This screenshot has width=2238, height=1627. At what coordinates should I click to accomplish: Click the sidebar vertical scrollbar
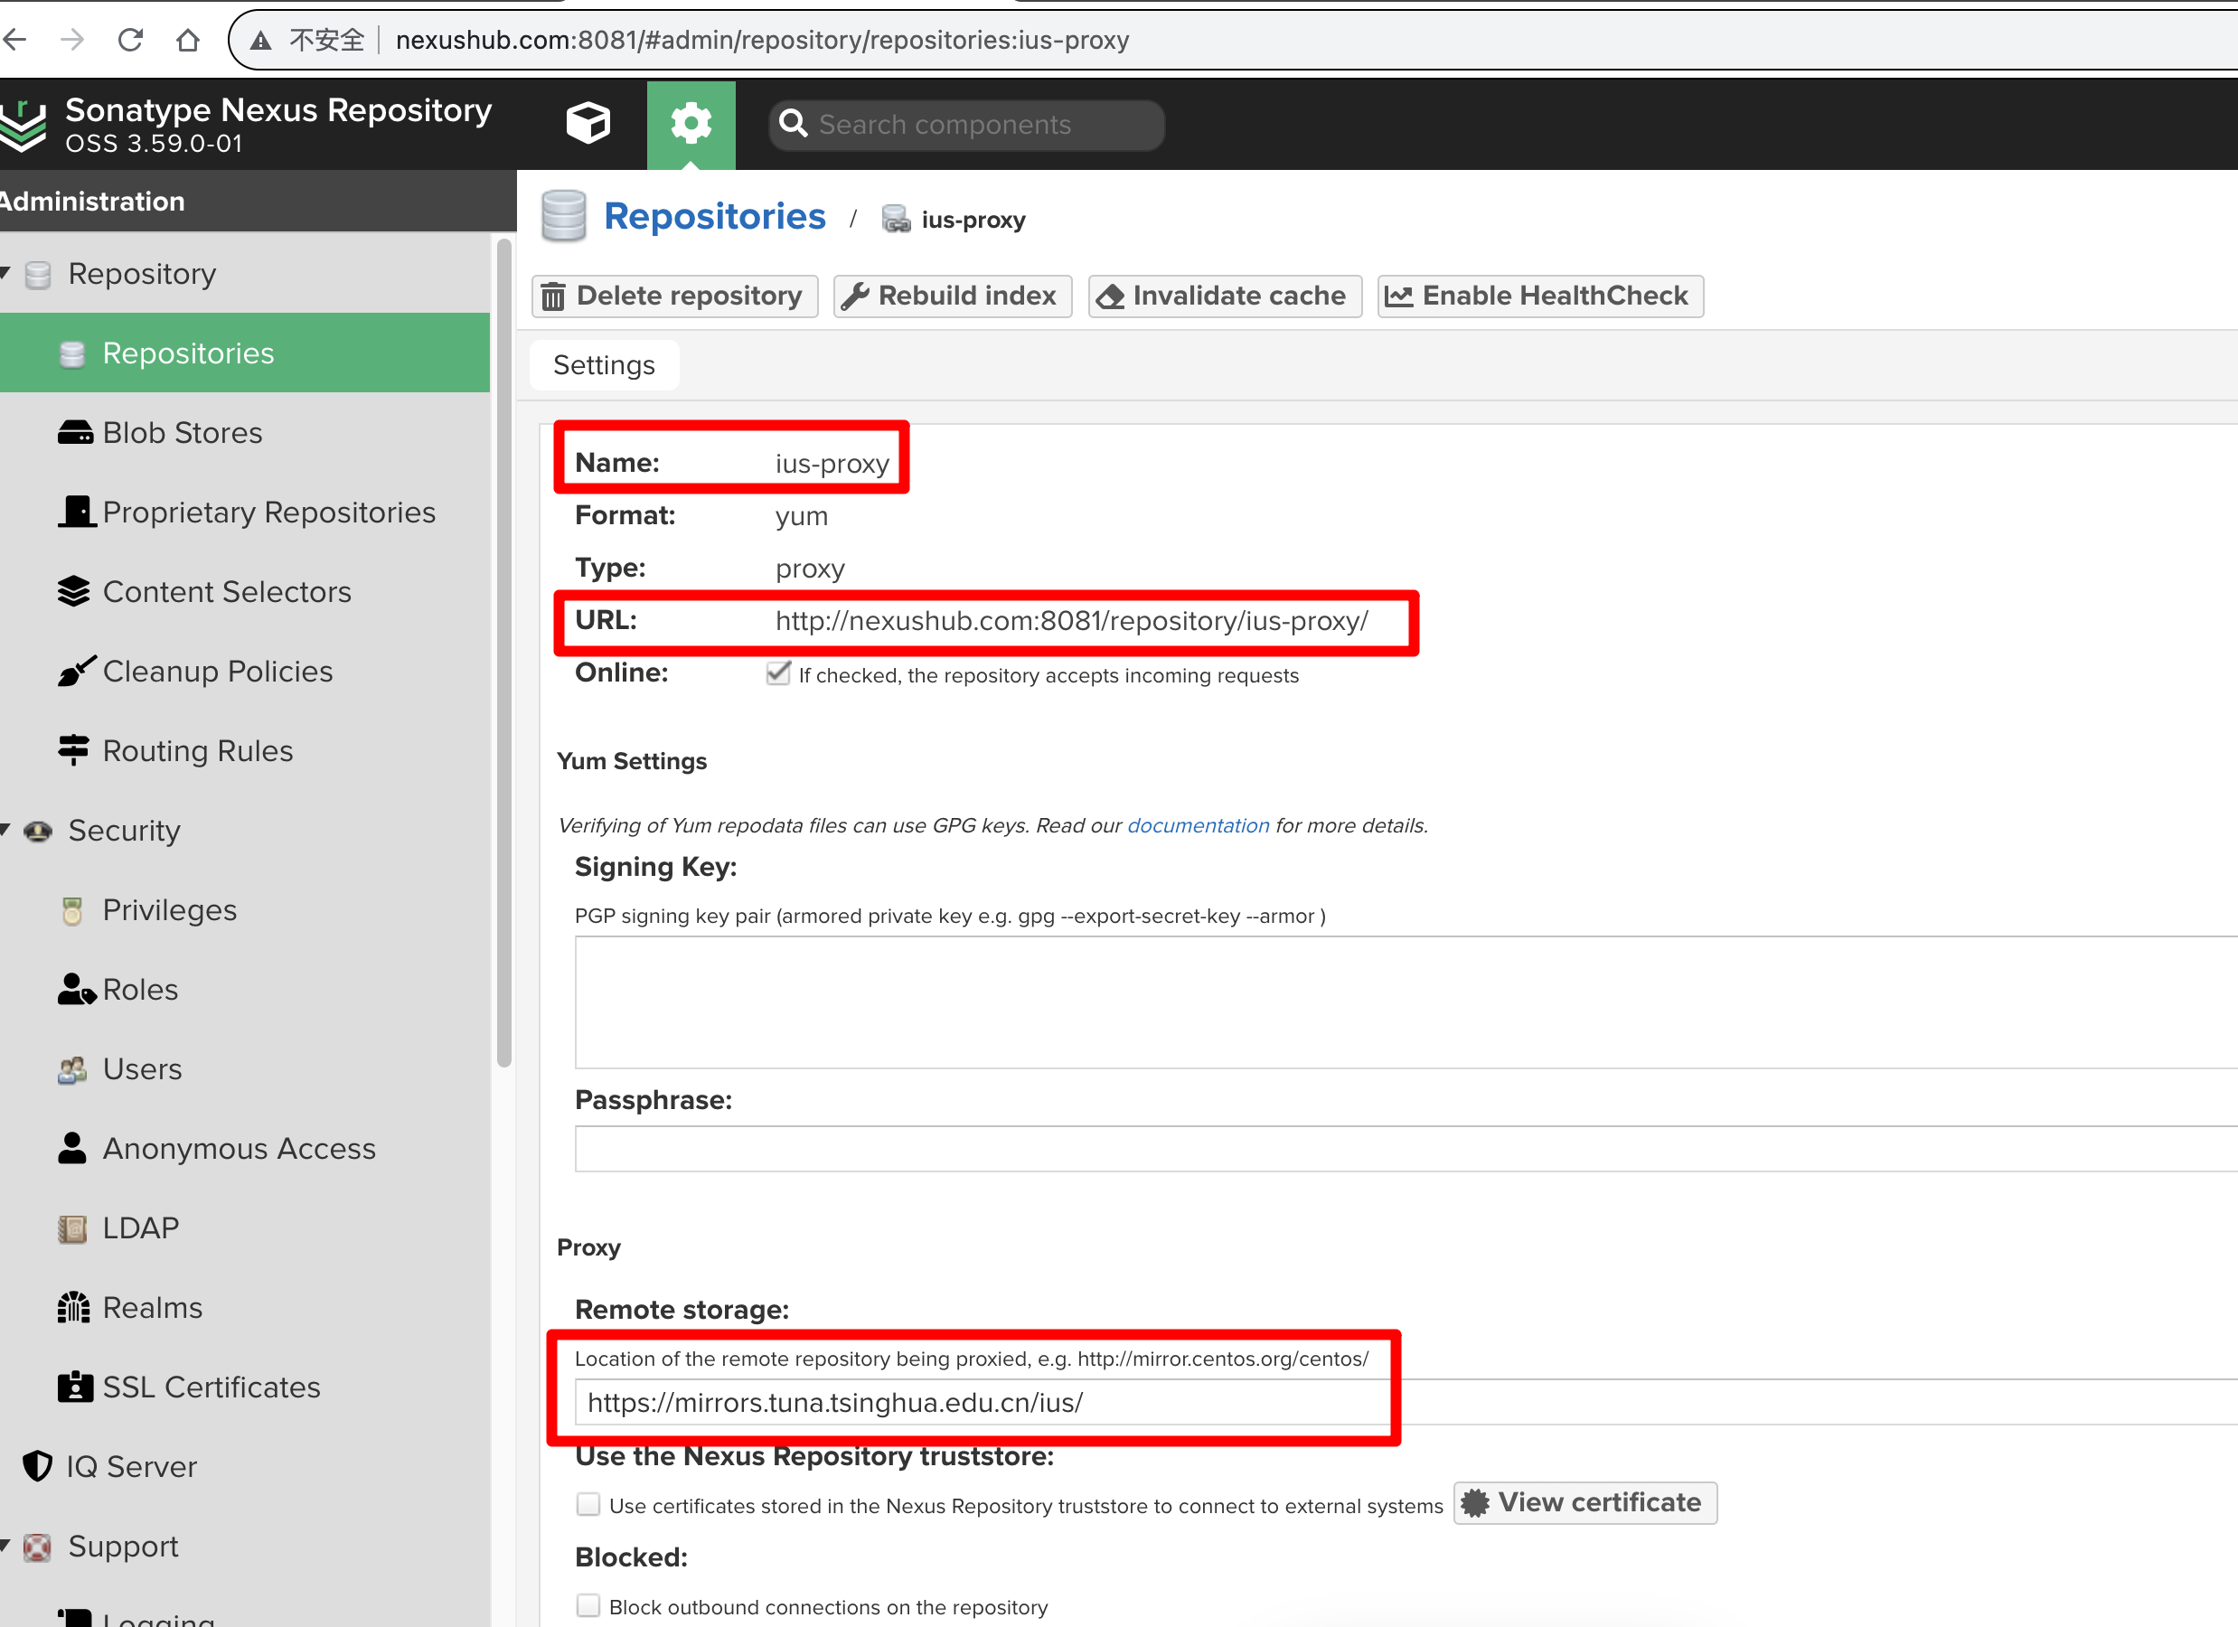click(504, 653)
